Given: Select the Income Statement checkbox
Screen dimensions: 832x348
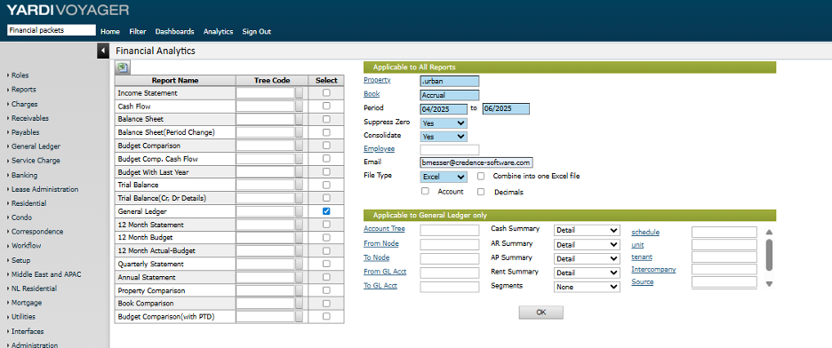Looking at the screenshot, I should [x=326, y=92].
